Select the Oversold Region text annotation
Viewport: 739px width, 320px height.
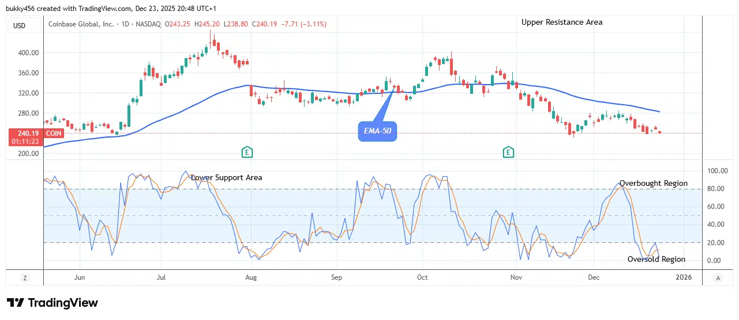tap(657, 259)
